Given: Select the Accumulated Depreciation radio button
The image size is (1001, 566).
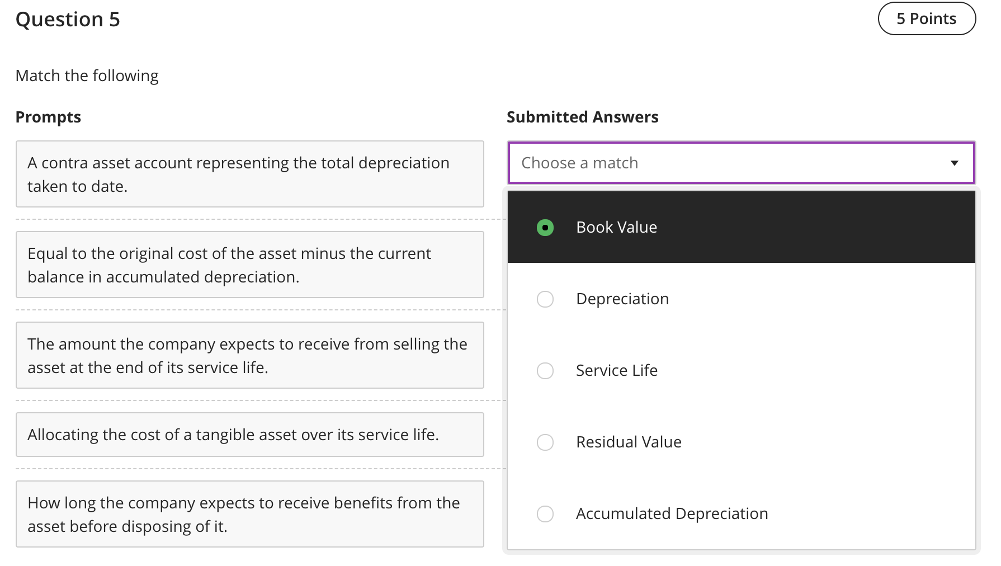Looking at the screenshot, I should (545, 514).
